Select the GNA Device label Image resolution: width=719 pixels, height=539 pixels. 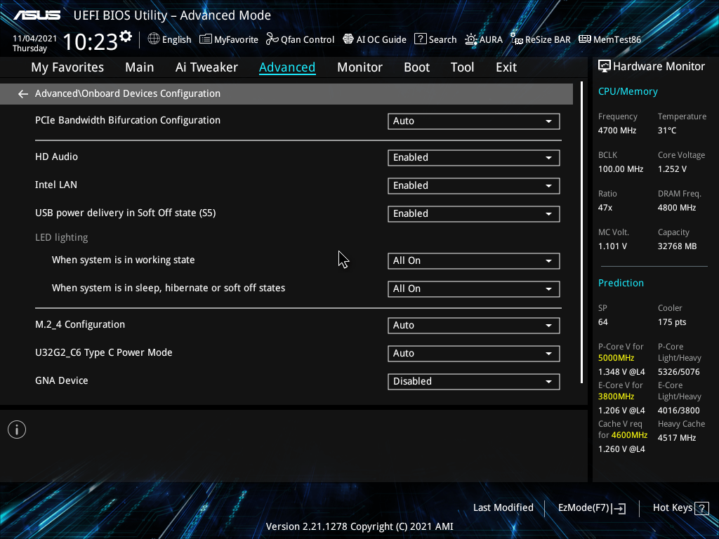click(x=62, y=380)
